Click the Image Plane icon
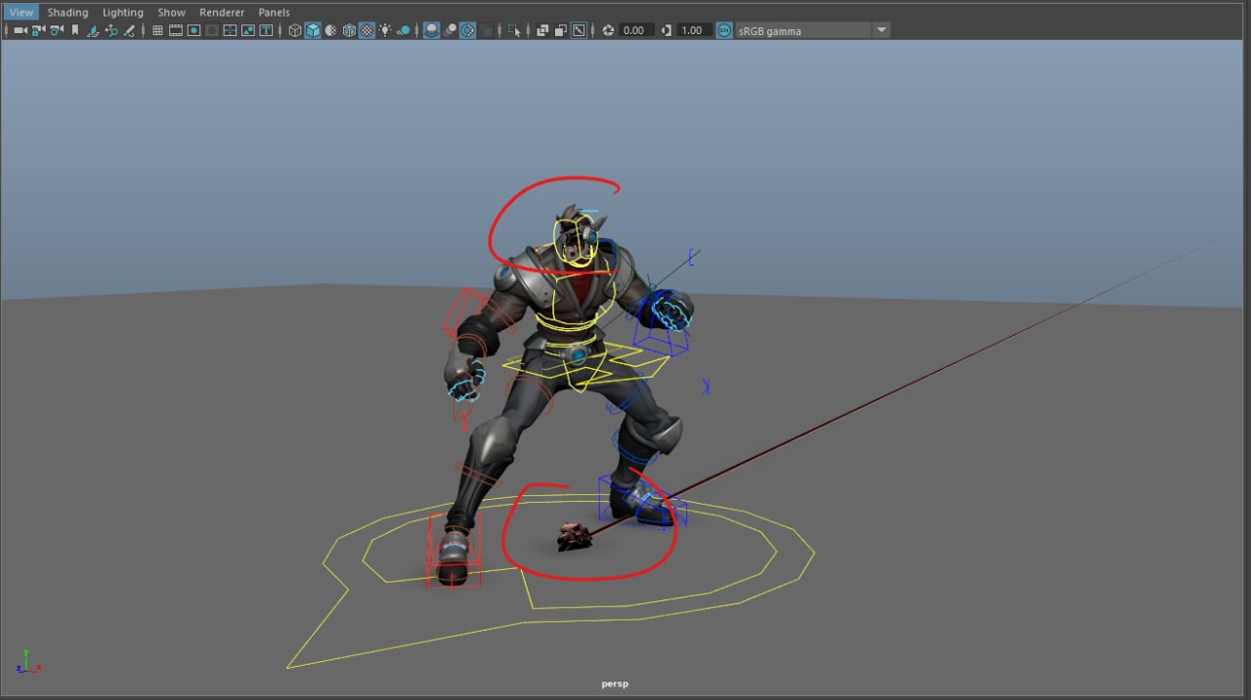Image resolution: width=1251 pixels, height=700 pixels. (93, 30)
